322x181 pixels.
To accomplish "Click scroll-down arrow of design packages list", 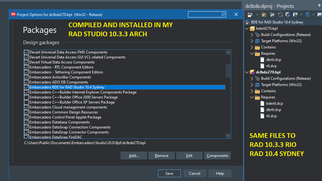I will tap(228, 136).
